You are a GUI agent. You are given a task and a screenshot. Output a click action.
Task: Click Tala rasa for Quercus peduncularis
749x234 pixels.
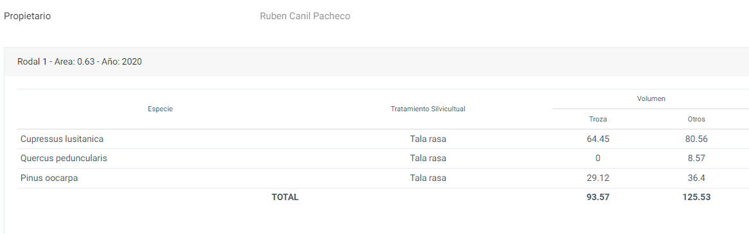click(x=428, y=159)
